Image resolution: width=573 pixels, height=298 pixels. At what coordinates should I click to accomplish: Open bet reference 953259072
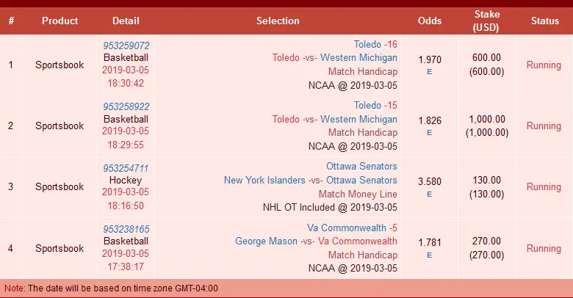(126, 46)
